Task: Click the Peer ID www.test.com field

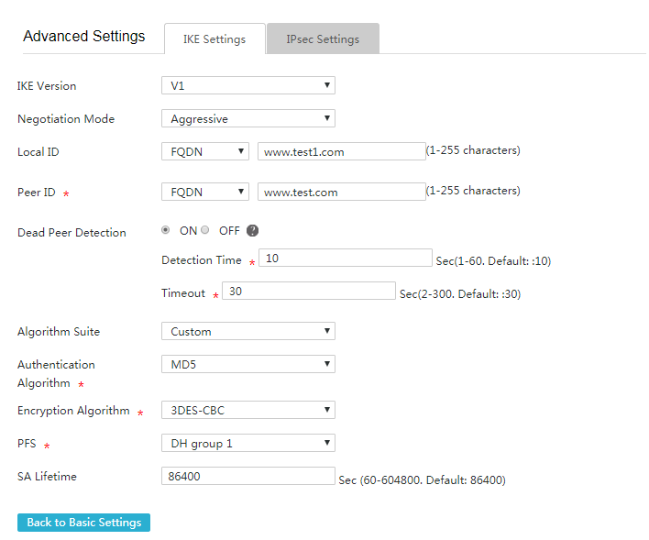Action: click(x=342, y=192)
